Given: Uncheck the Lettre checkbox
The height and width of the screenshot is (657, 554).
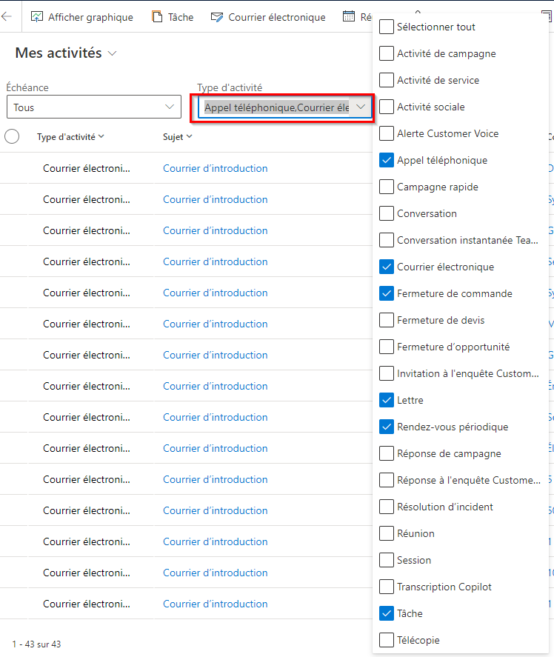Looking at the screenshot, I should (x=387, y=400).
